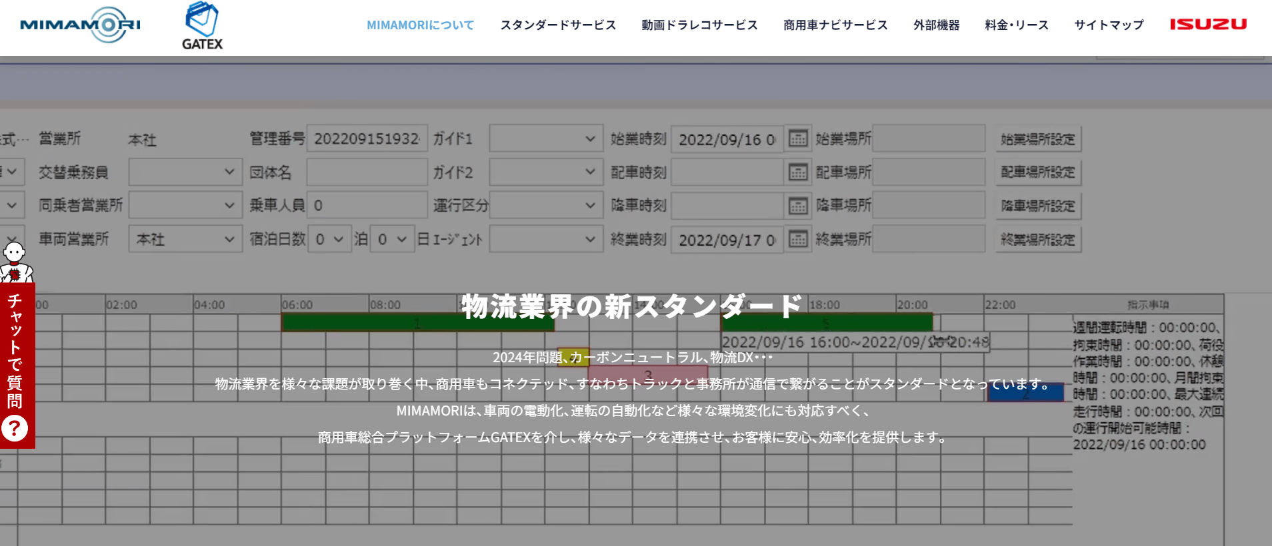Click the 始業場所 input field
This screenshot has height=546, width=1272.
(x=929, y=138)
